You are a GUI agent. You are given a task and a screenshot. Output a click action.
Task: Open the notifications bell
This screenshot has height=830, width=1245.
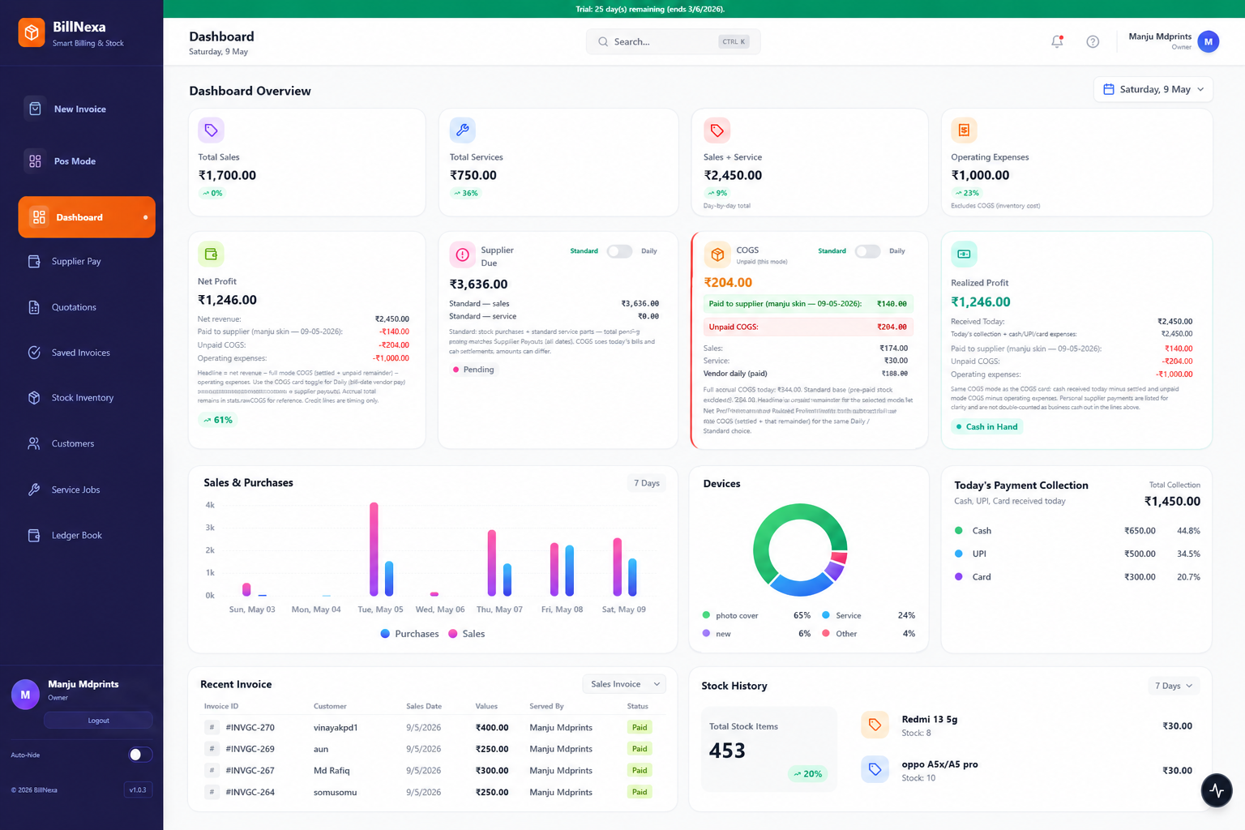pyautogui.click(x=1057, y=41)
